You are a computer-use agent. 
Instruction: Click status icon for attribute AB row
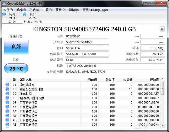(7, 116)
